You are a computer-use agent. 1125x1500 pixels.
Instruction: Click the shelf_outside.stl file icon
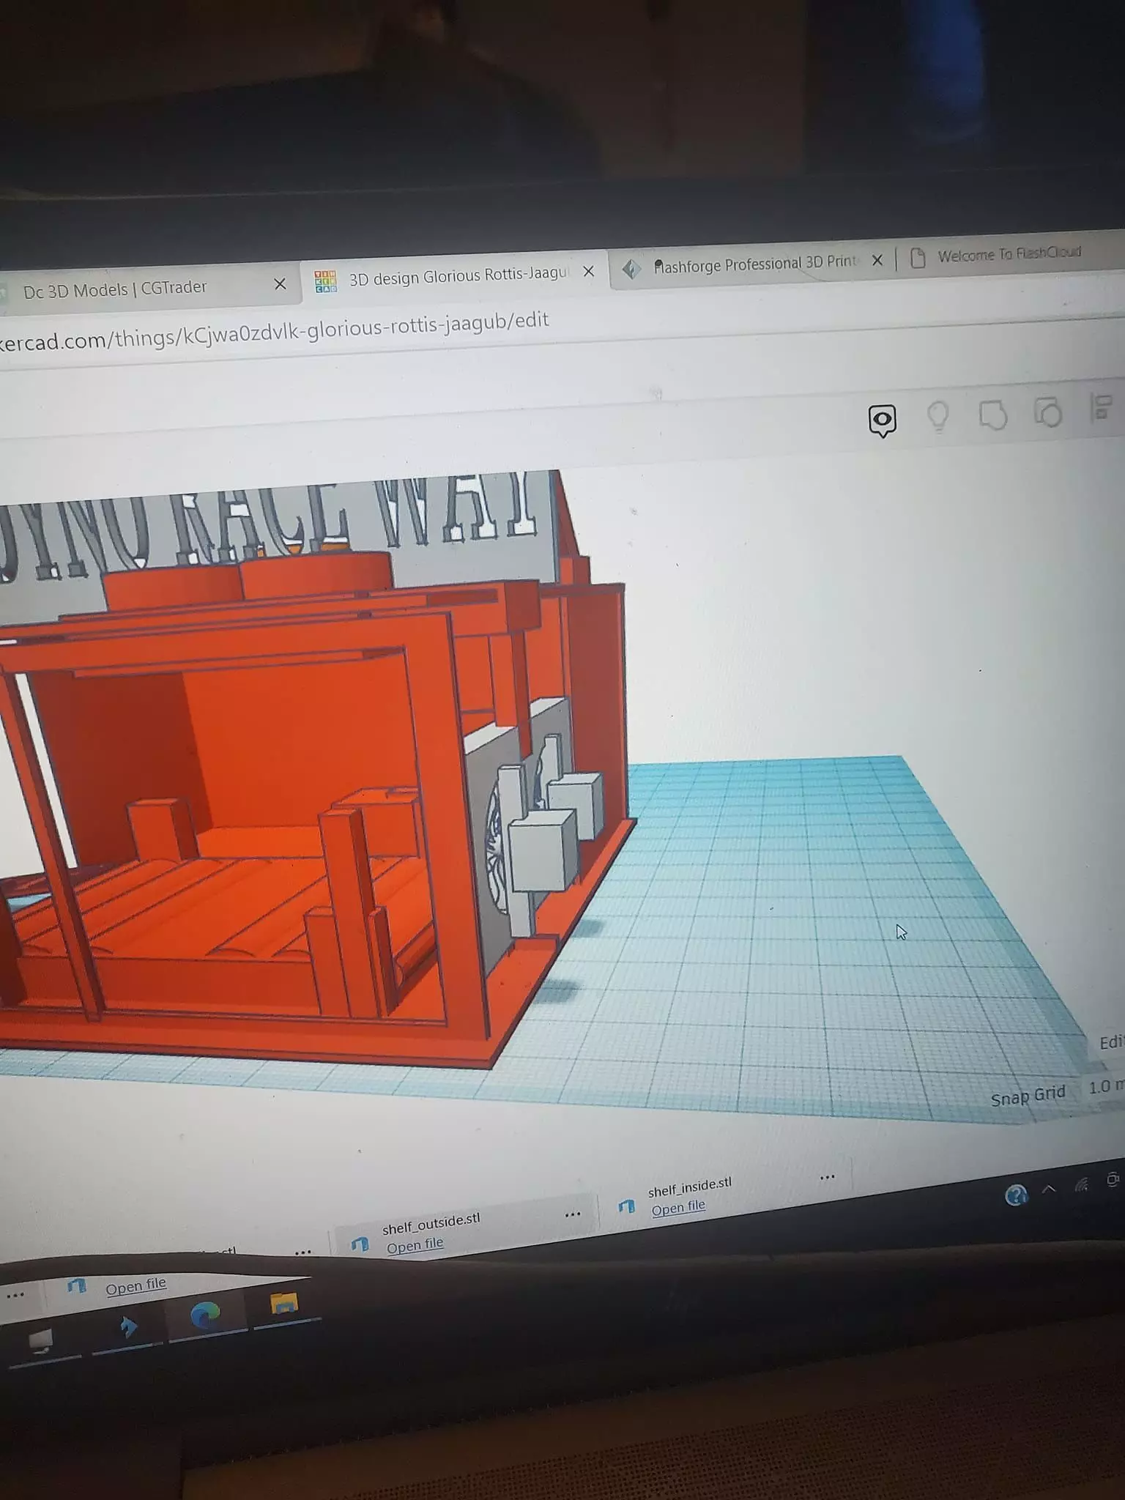[360, 1244]
